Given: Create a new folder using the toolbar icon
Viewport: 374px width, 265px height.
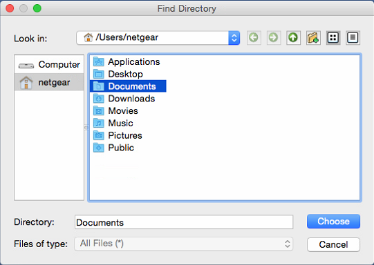Looking at the screenshot, I should click(313, 38).
